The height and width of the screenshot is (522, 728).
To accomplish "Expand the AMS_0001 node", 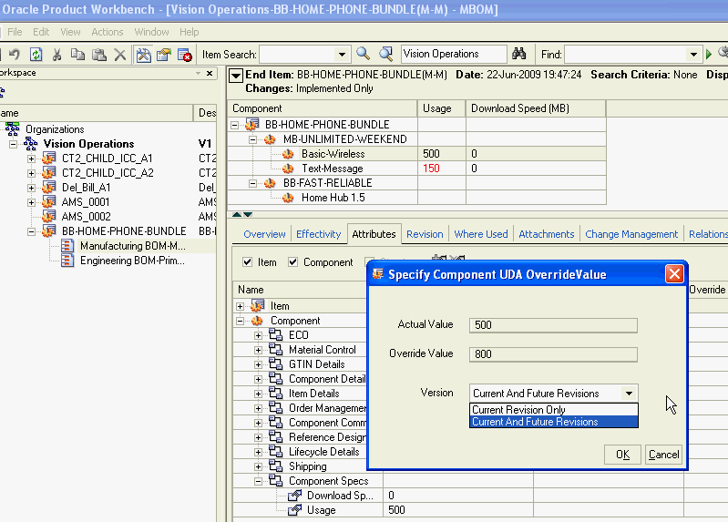I will (x=31, y=202).
